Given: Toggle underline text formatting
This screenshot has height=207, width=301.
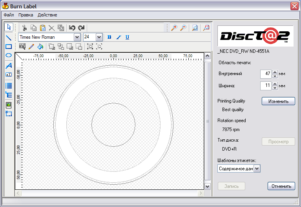Looking at the screenshot, I should click(x=128, y=37).
